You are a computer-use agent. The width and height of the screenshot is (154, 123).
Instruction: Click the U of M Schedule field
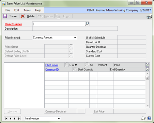132,37
